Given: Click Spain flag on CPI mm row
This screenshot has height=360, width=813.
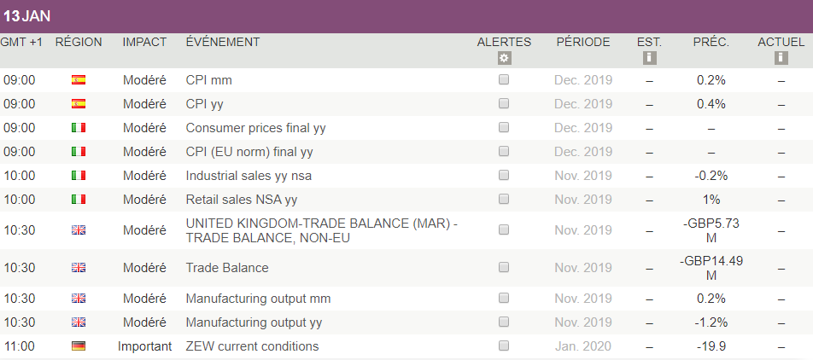Looking at the screenshot, I should coord(78,80).
